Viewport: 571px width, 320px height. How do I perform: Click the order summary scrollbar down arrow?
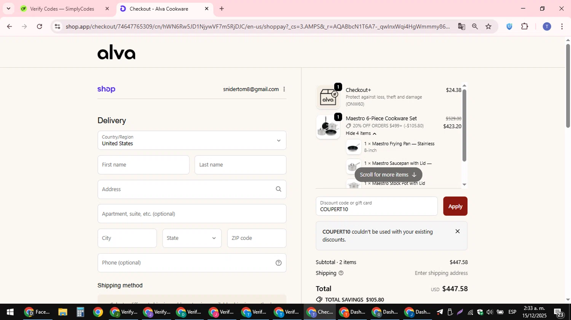coord(464,184)
